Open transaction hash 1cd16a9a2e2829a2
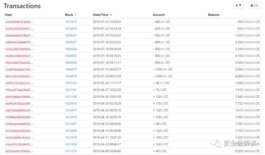Screen dimensions: 265x155 tap(18, 131)
